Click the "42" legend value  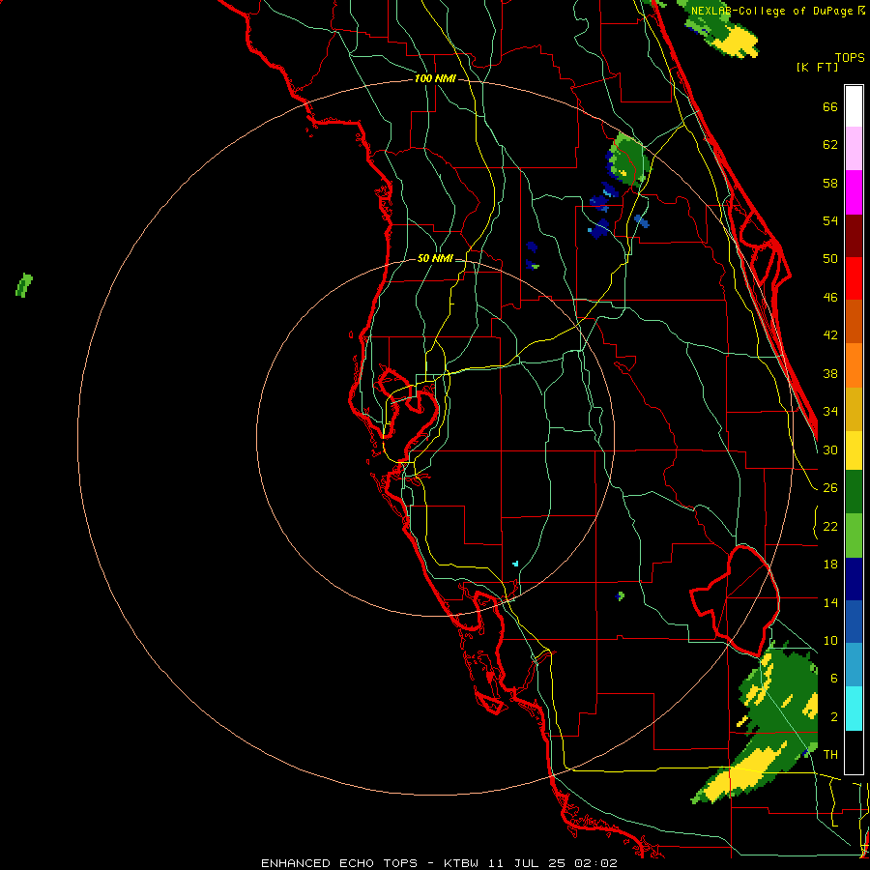tap(830, 335)
